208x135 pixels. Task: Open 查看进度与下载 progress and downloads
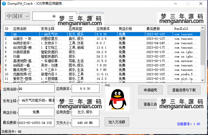click(x=184, y=90)
